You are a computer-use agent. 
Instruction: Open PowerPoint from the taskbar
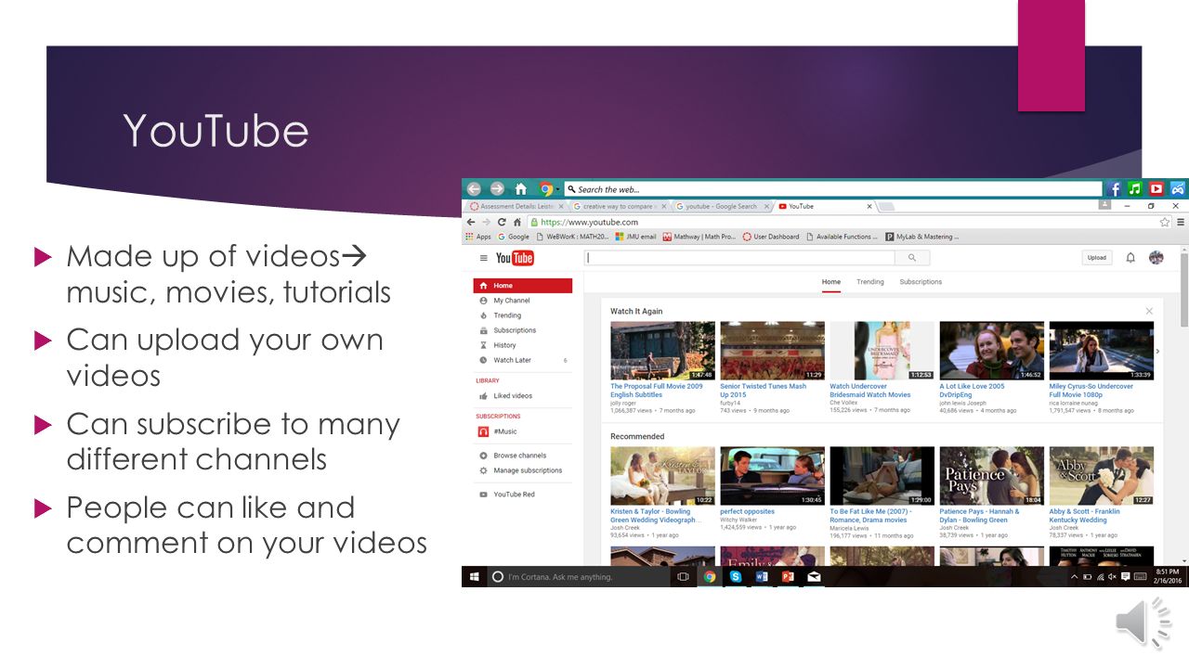pos(788,576)
